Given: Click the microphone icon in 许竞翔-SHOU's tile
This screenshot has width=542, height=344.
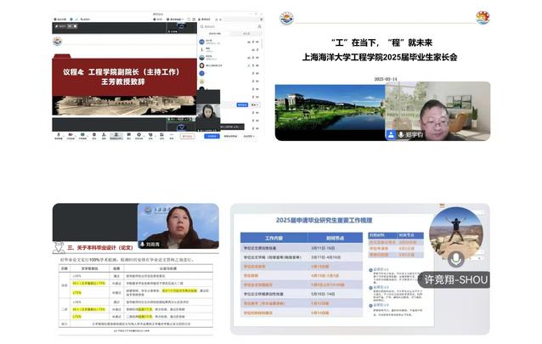Looking at the screenshot, I should 457,258.
